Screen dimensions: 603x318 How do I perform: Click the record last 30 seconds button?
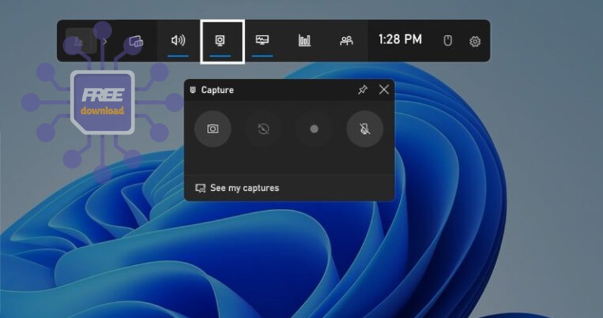263,129
